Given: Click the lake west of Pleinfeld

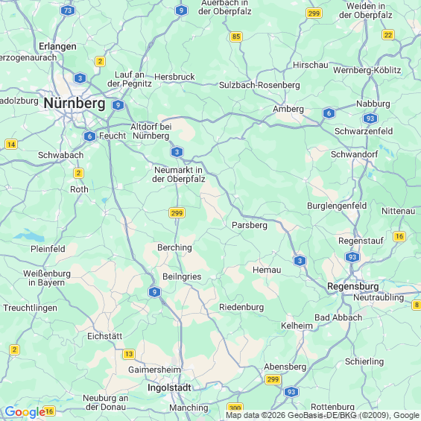Looking at the screenshot, I should click(x=29, y=235).
